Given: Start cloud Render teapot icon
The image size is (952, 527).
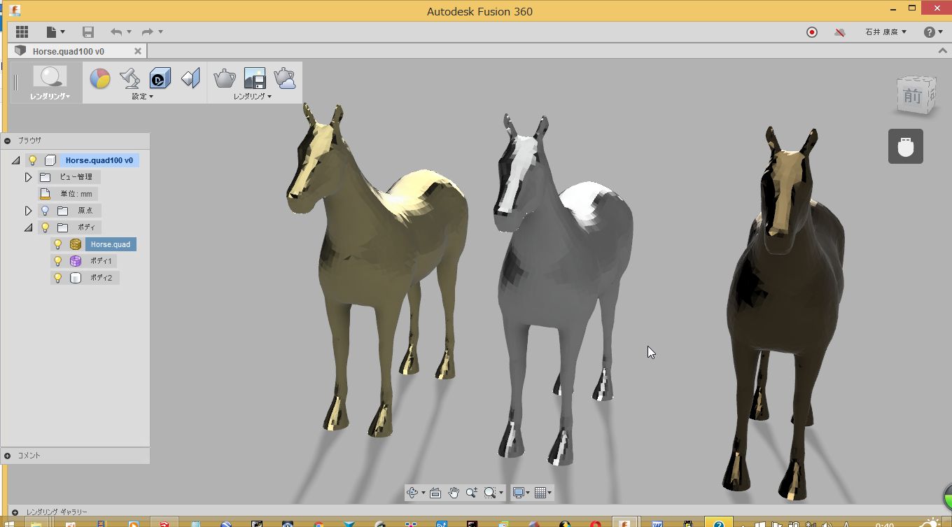Looking at the screenshot, I should pos(285,78).
